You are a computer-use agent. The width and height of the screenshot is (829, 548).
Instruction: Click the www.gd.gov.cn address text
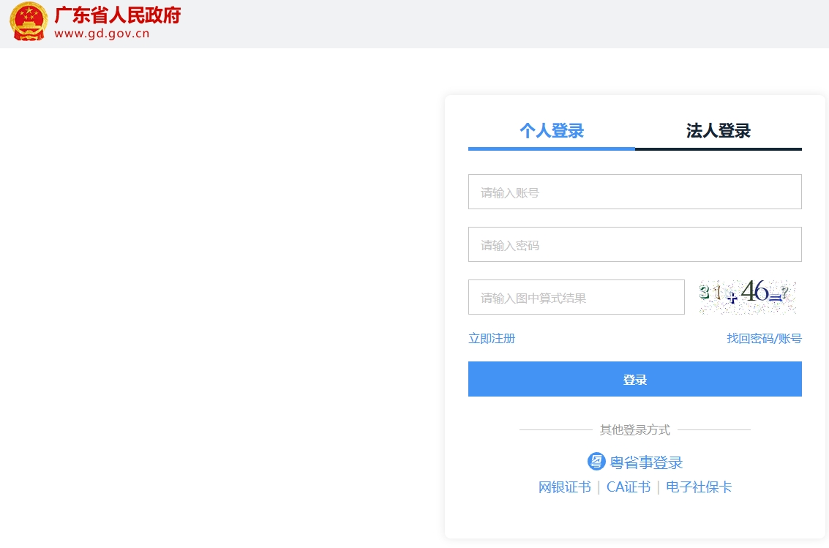(102, 34)
